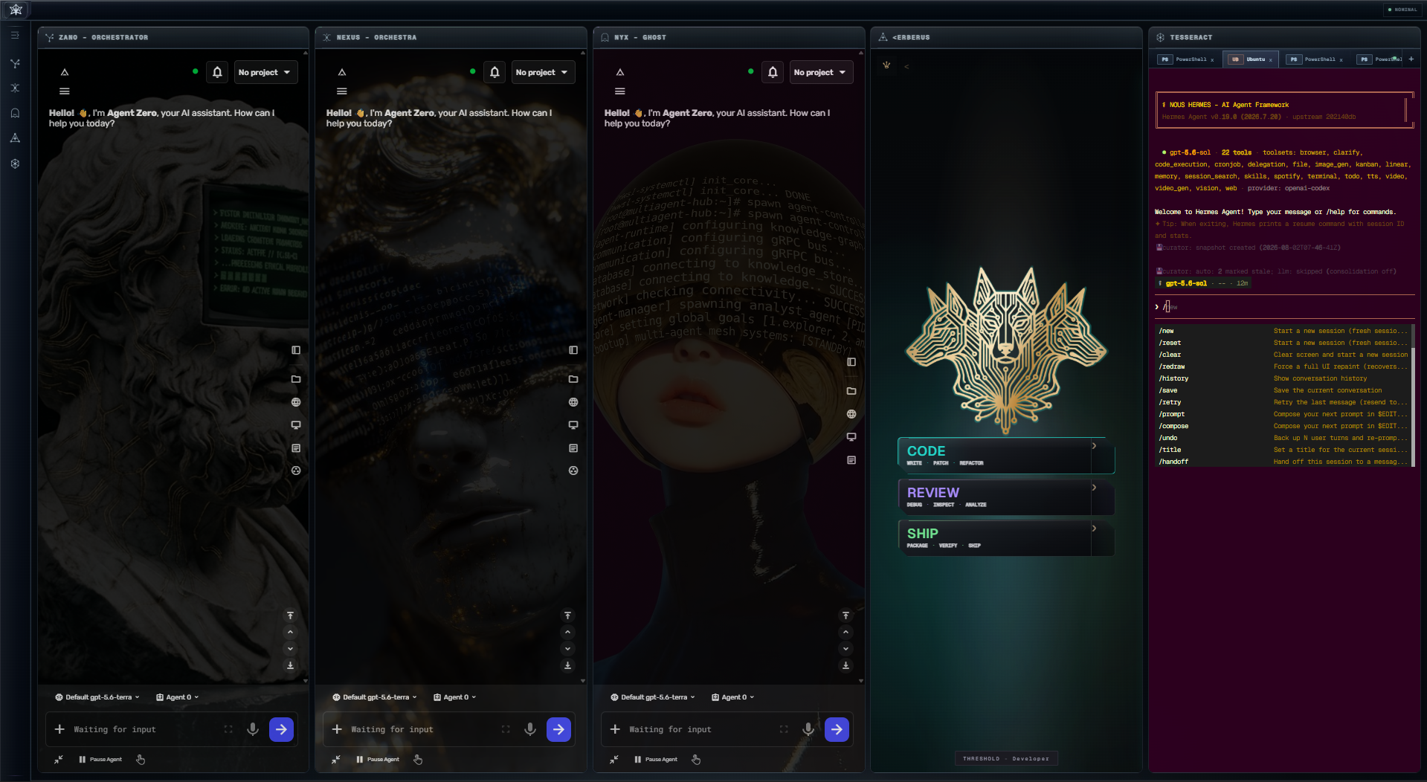Image resolution: width=1427 pixels, height=782 pixels.
Task: Click the crown icon in the Cerberus panel
Action: pyautogui.click(x=886, y=65)
